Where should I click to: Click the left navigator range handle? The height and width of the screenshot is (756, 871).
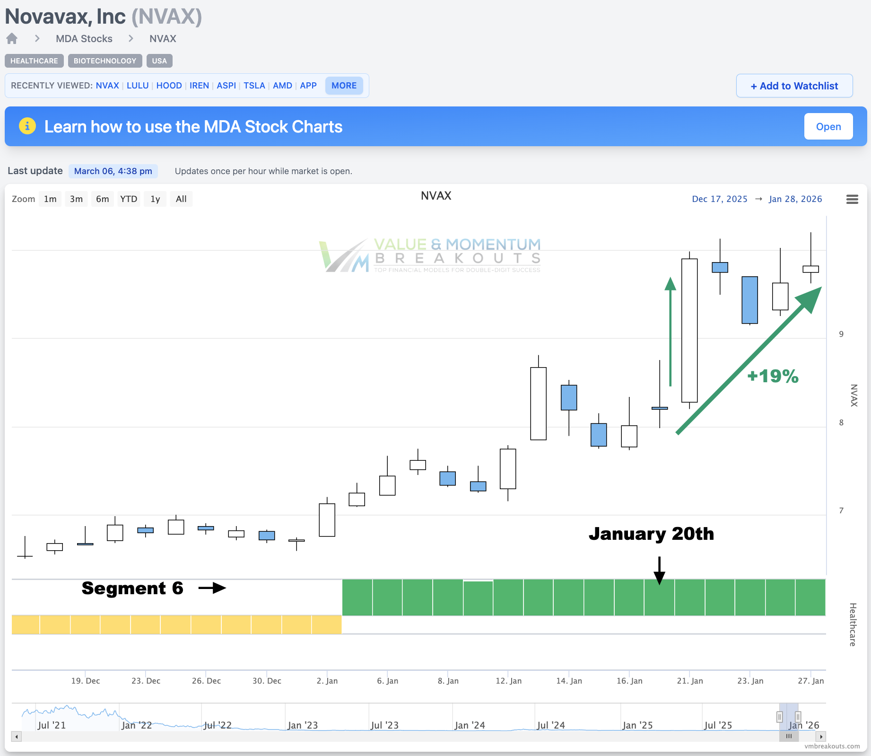tap(780, 717)
